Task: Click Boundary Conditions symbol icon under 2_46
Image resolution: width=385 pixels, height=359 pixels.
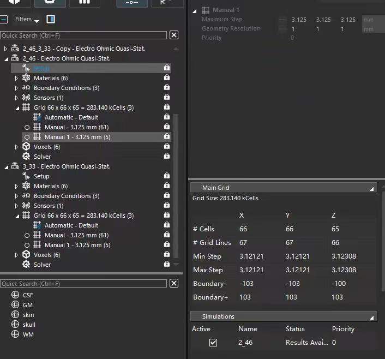Action: tap(26, 87)
